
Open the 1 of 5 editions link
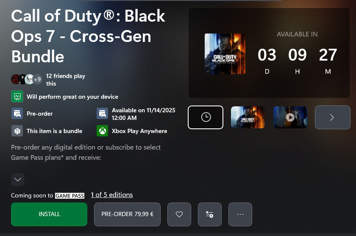(x=112, y=195)
